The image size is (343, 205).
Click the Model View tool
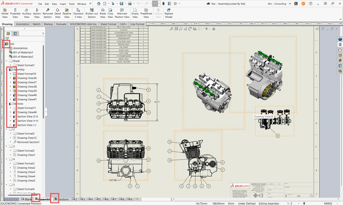point(5,13)
